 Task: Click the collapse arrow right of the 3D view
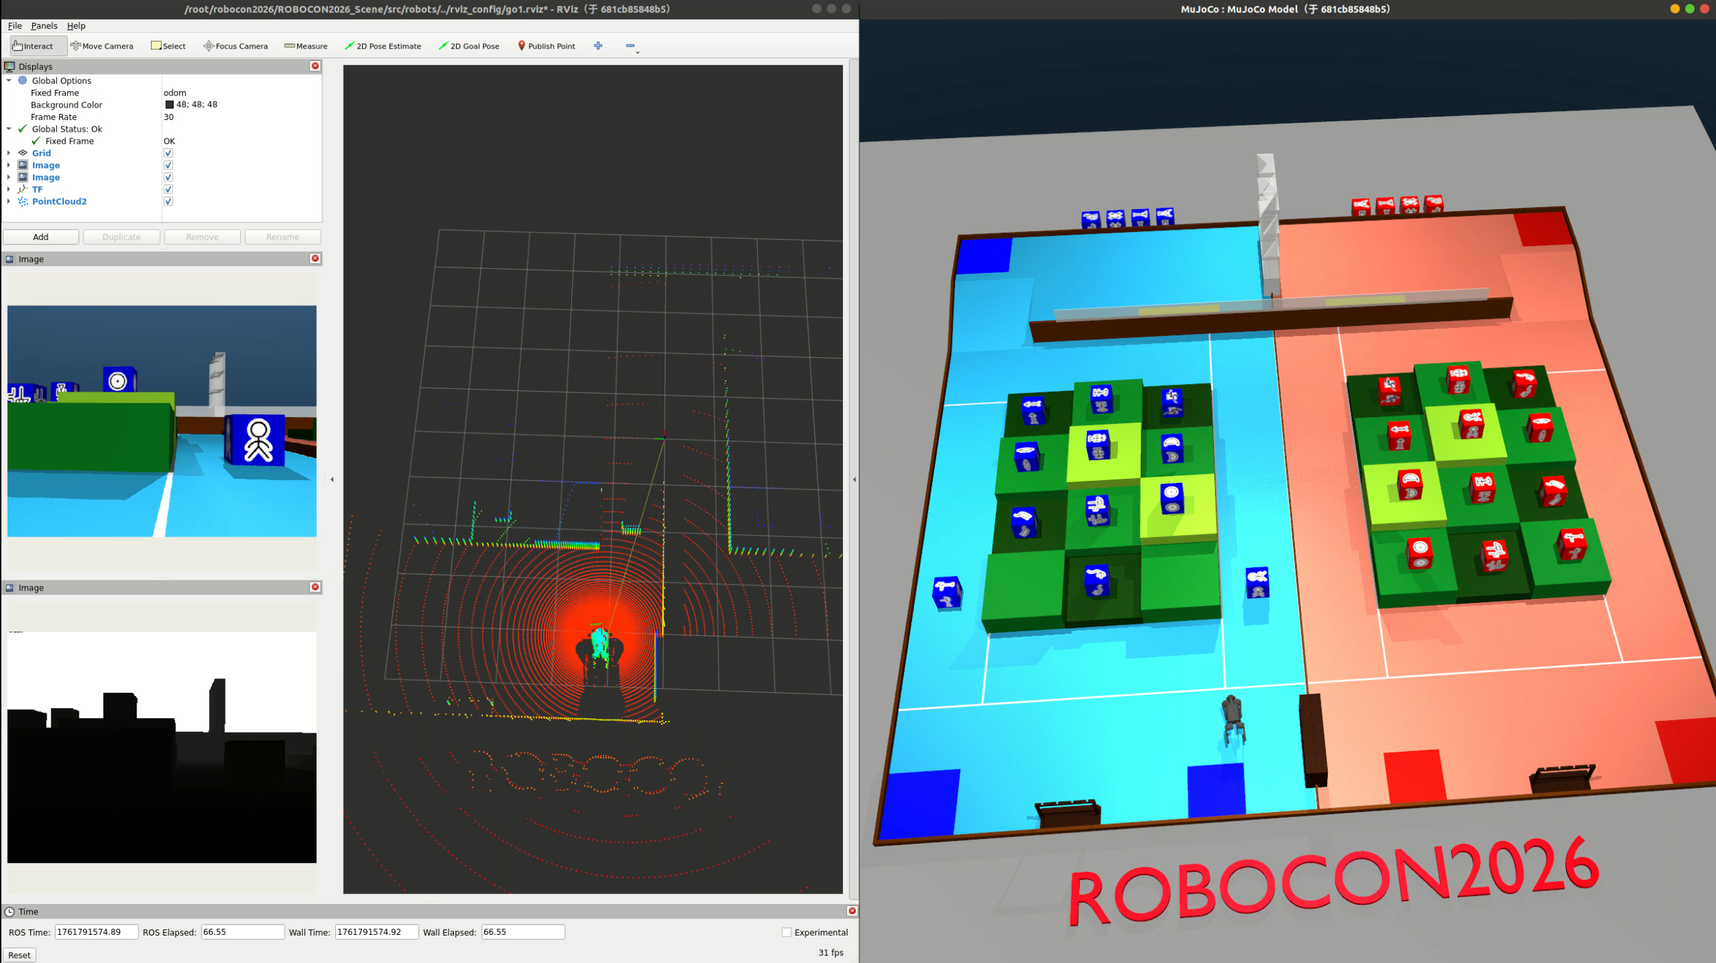[x=854, y=479]
